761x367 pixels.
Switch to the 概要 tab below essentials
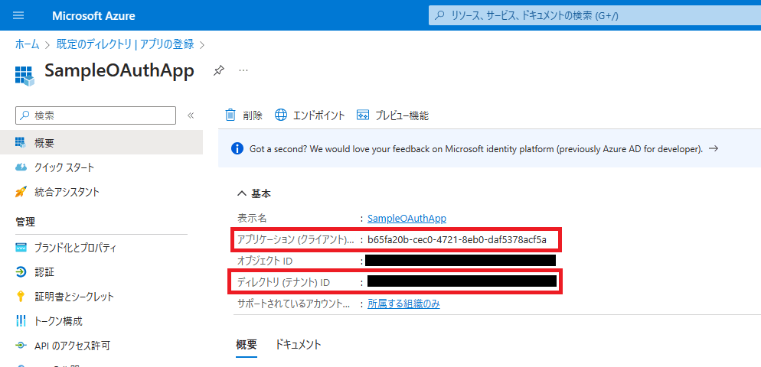pos(247,345)
